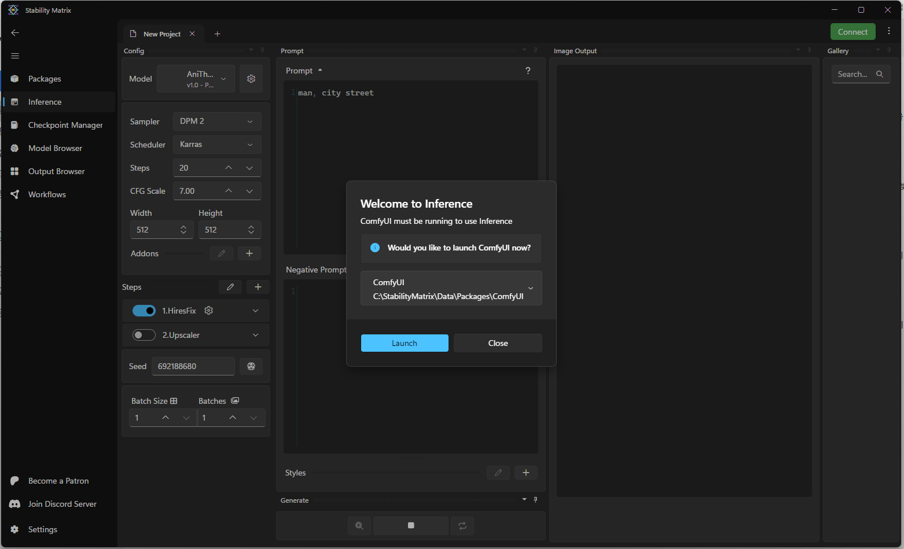Image resolution: width=904 pixels, height=549 pixels.
Task: Collapse the Prompt header arrow
Action: click(x=320, y=71)
